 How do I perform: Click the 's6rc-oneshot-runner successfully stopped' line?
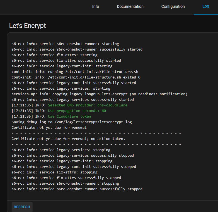pos(77,189)
